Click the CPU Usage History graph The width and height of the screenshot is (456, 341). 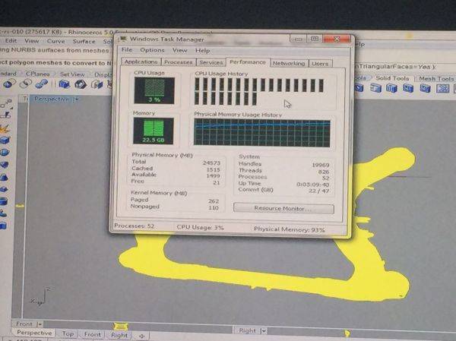click(x=259, y=92)
